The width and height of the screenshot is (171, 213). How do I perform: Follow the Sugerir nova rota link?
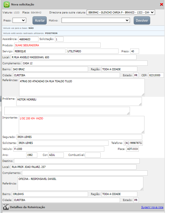[152, 207]
